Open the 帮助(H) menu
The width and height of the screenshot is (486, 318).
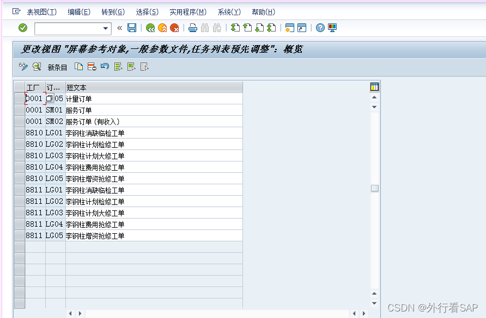tap(264, 12)
